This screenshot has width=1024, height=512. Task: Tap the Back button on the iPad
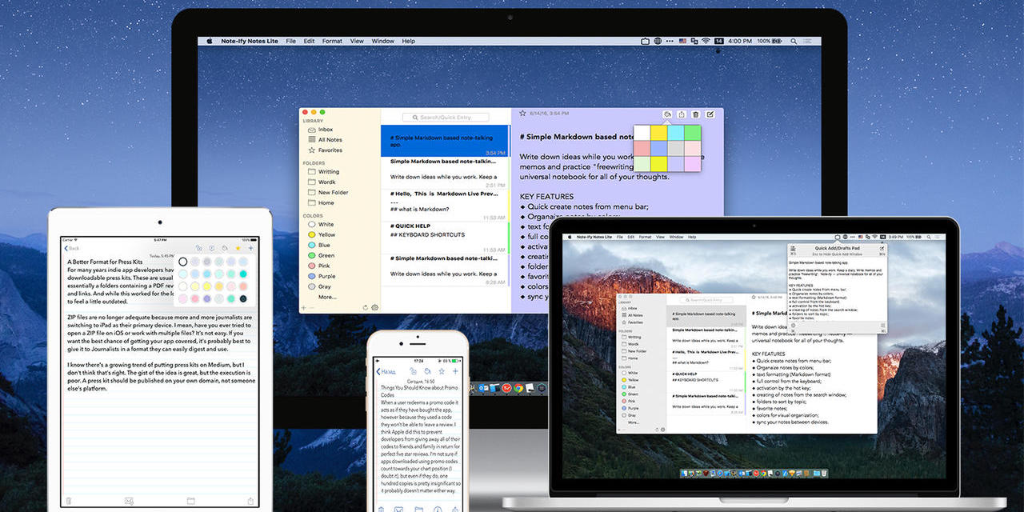pyautogui.click(x=72, y=249)
